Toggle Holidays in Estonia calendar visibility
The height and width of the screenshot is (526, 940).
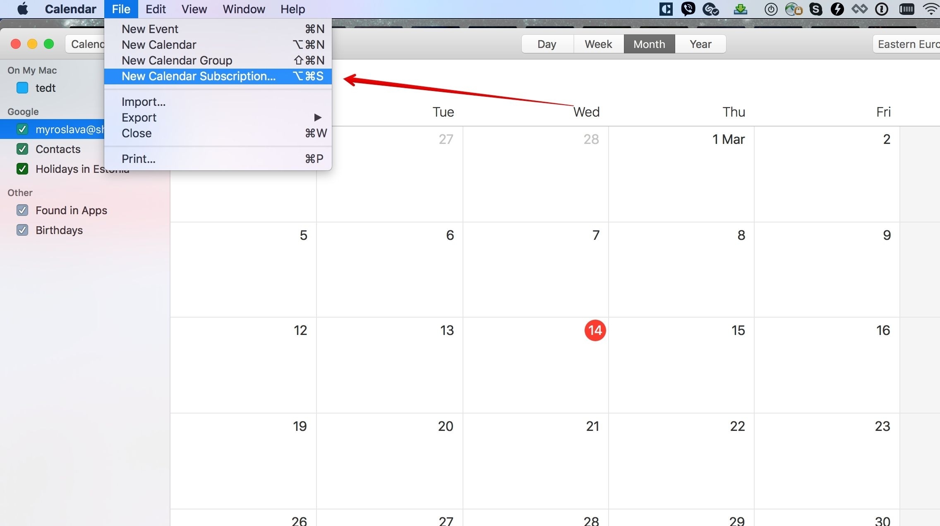[x=23, y=168]
